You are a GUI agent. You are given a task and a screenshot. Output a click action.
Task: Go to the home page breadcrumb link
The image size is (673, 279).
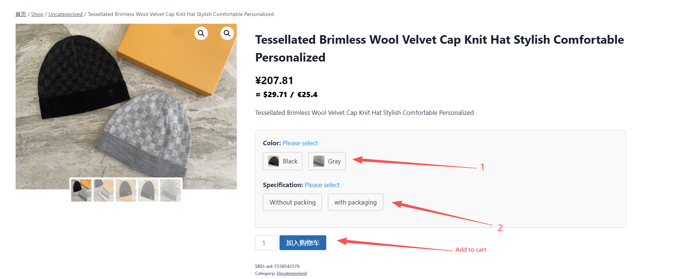21,14
